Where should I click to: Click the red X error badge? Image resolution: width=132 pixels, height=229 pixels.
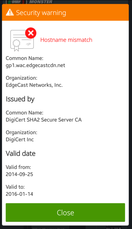pyautogui.click(x=31, y=33)
